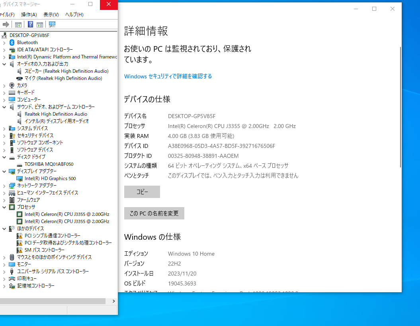This screenshot has height=326, width=420.
Task: Click the SM バス コントローラー warning item
Action: pos(45,250)
